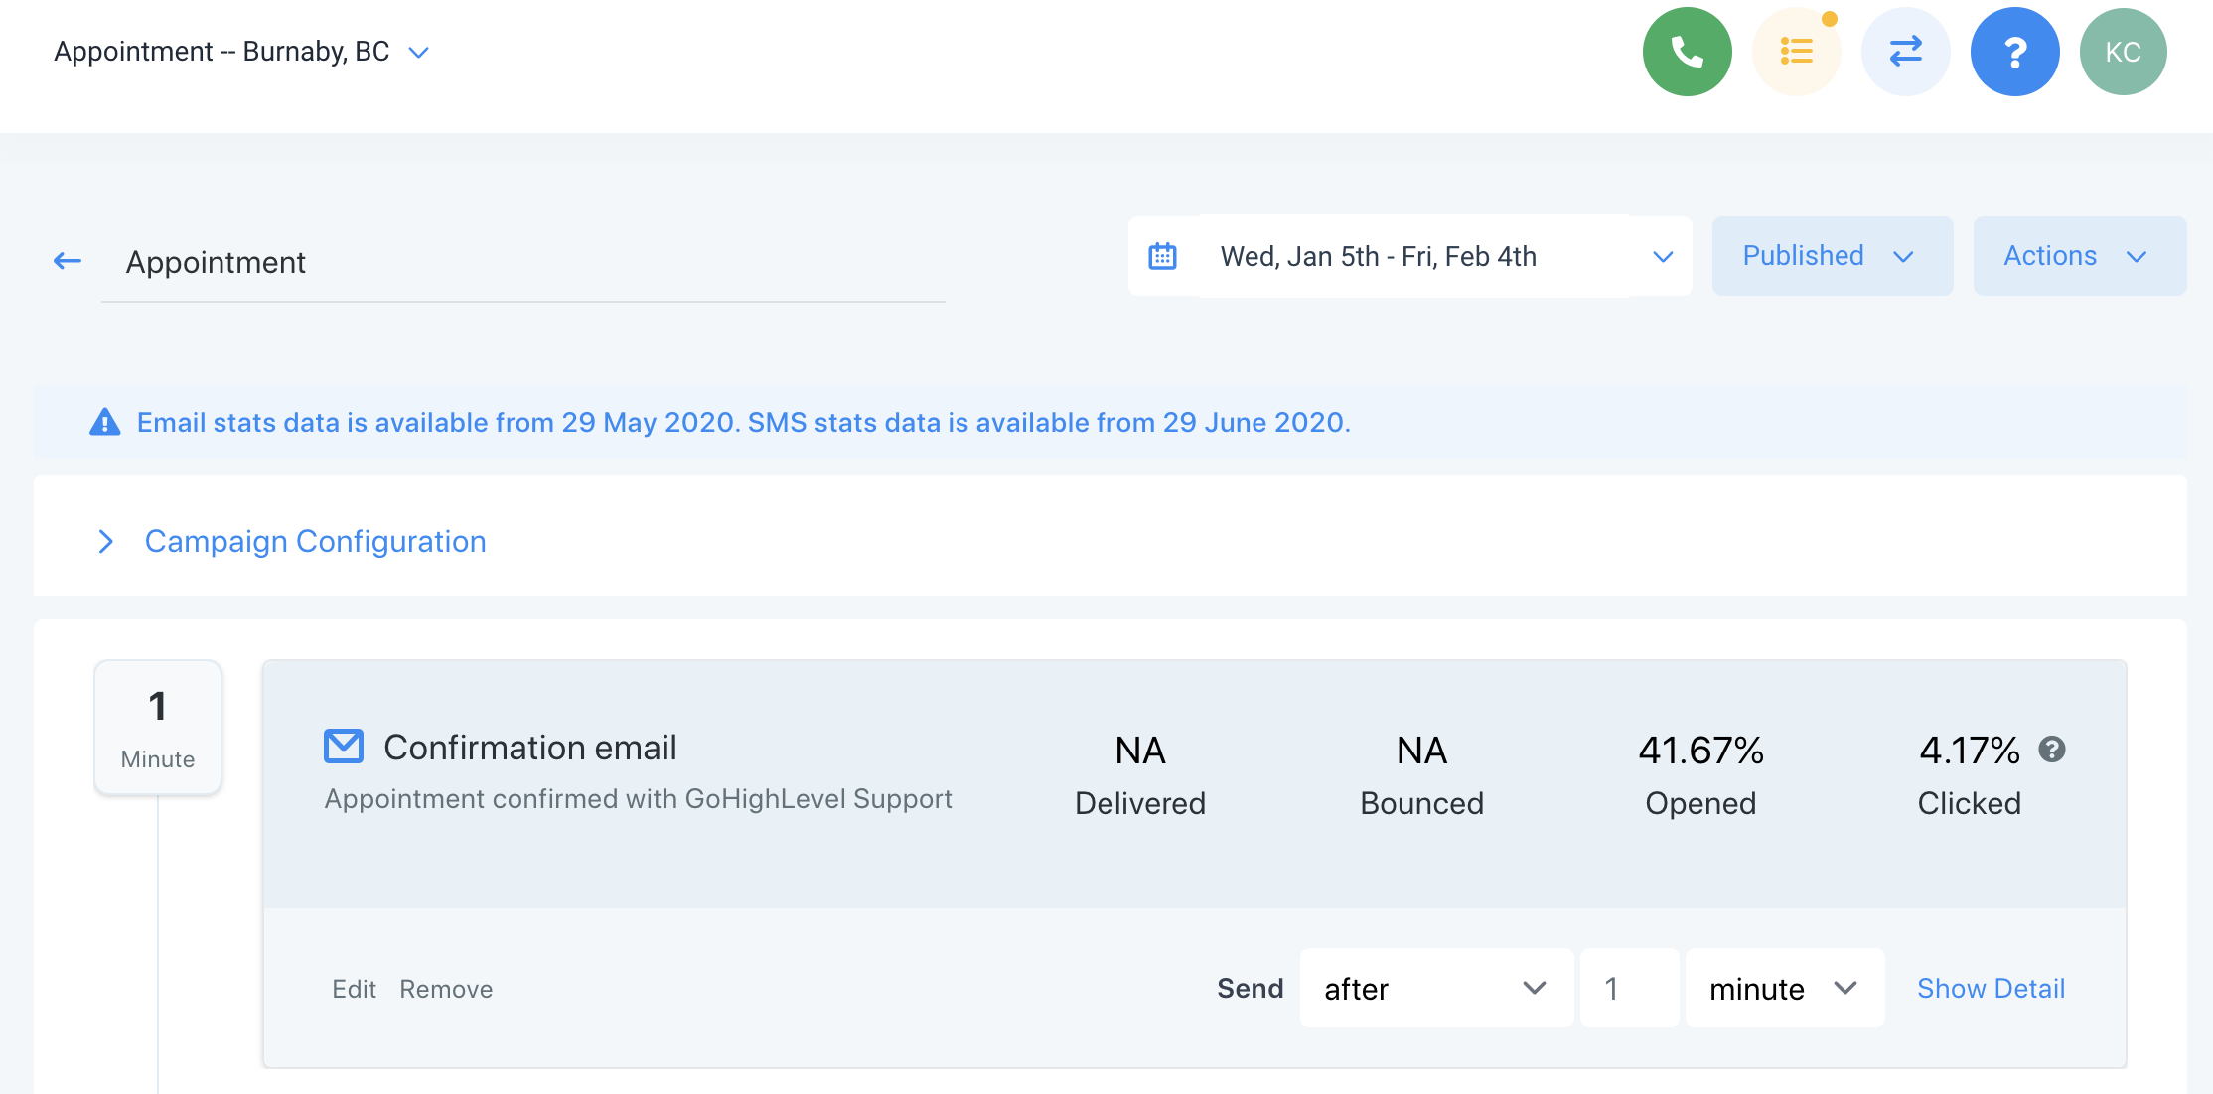Click the help icon next to Clicked percentage
Viewport: 2213px width, 1094px height.
[2051, 750]
